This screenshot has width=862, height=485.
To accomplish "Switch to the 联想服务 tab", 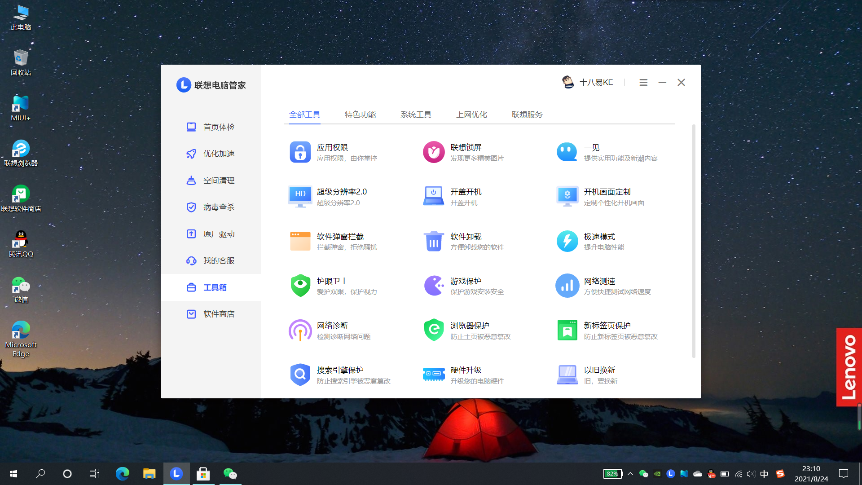I will pyautogui.click(x=527, y=115).
